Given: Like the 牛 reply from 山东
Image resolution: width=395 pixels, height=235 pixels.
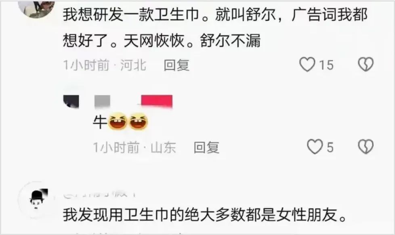Looking at the screenshot, I should (x=315, y=147).
